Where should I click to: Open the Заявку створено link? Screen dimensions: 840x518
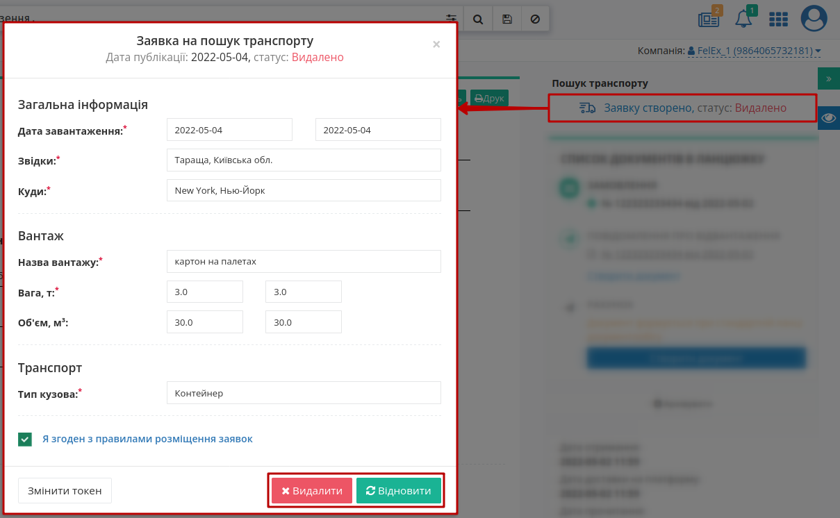[648, 108]
